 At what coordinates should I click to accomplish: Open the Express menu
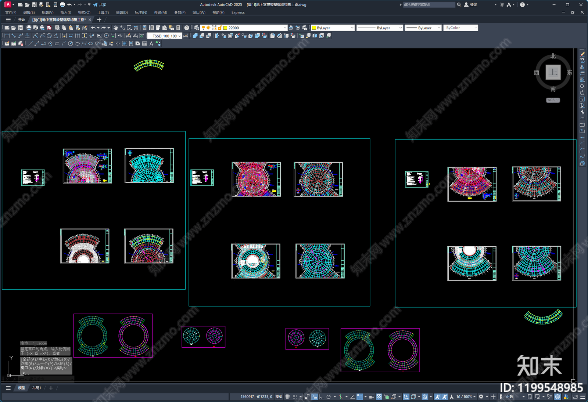[x=238, y=12]
